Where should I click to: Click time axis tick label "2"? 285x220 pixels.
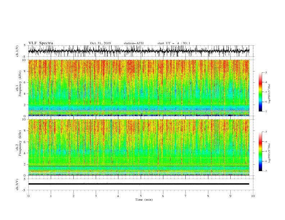click(73, 196)
